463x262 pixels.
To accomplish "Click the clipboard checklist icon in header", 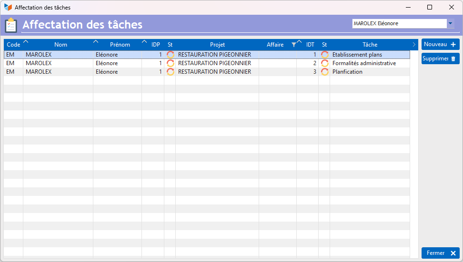I will coord(11,25).
